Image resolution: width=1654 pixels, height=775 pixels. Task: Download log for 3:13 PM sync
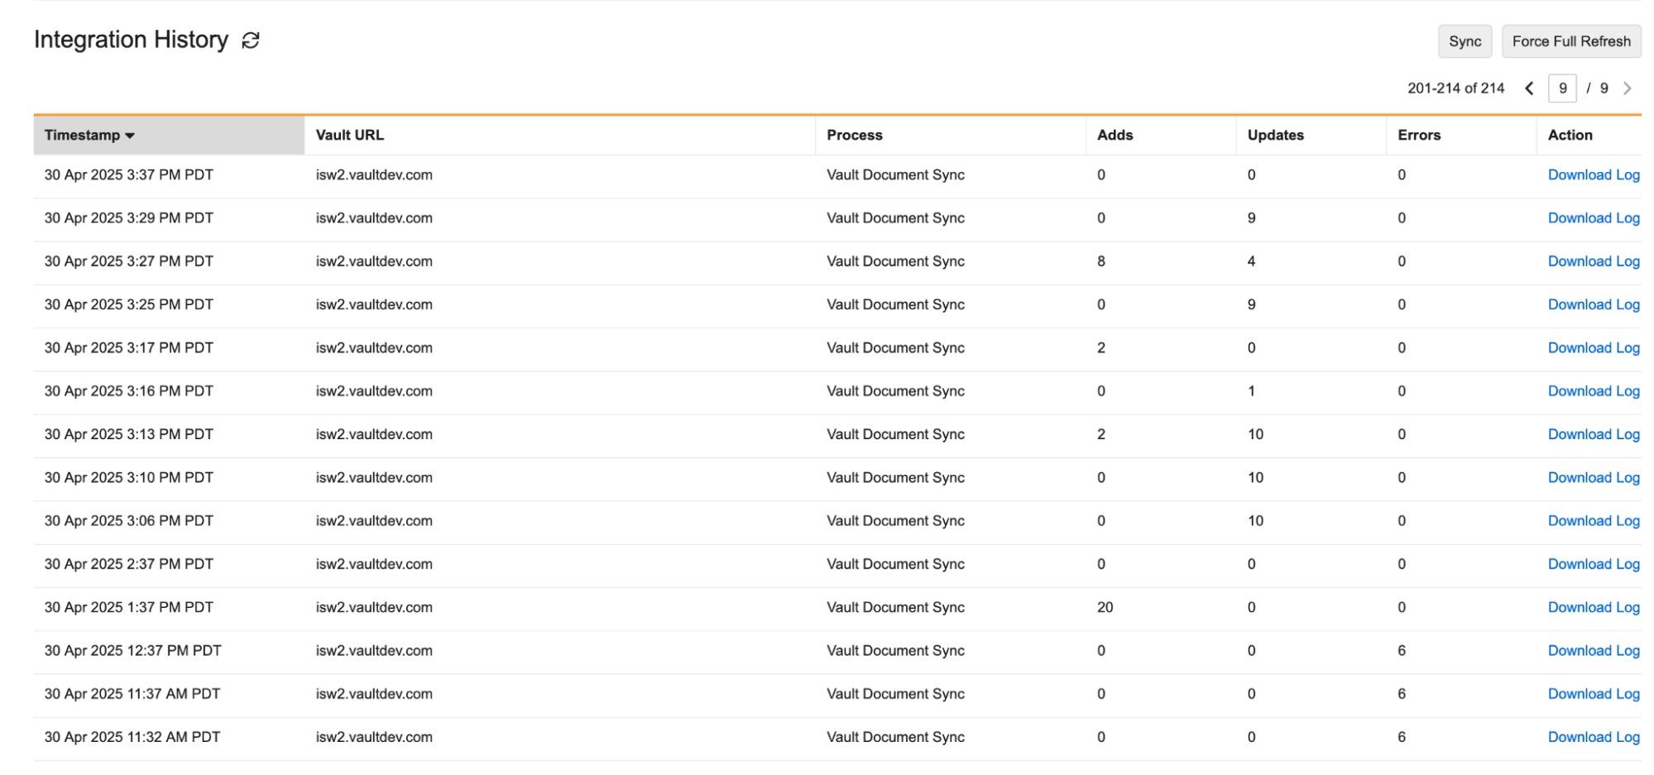coord(1593,434)
